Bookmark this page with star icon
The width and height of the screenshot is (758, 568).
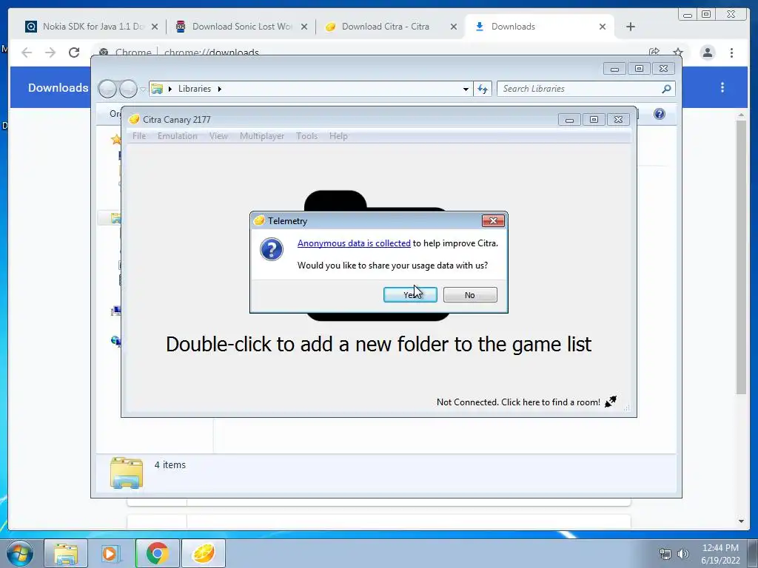coord(678,53)
